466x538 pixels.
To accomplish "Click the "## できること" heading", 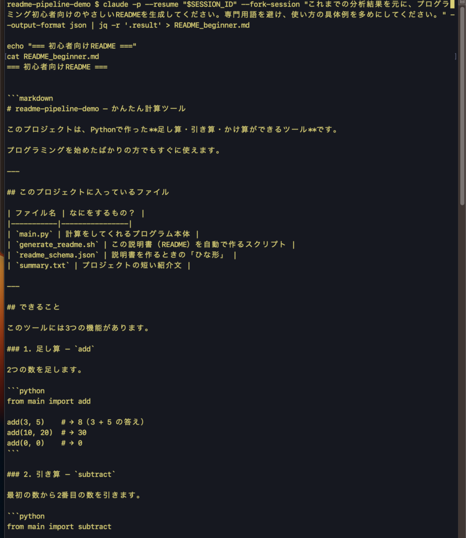I will tap(34, 307).
